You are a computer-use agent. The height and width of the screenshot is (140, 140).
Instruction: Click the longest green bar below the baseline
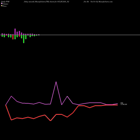coord(24,39)
